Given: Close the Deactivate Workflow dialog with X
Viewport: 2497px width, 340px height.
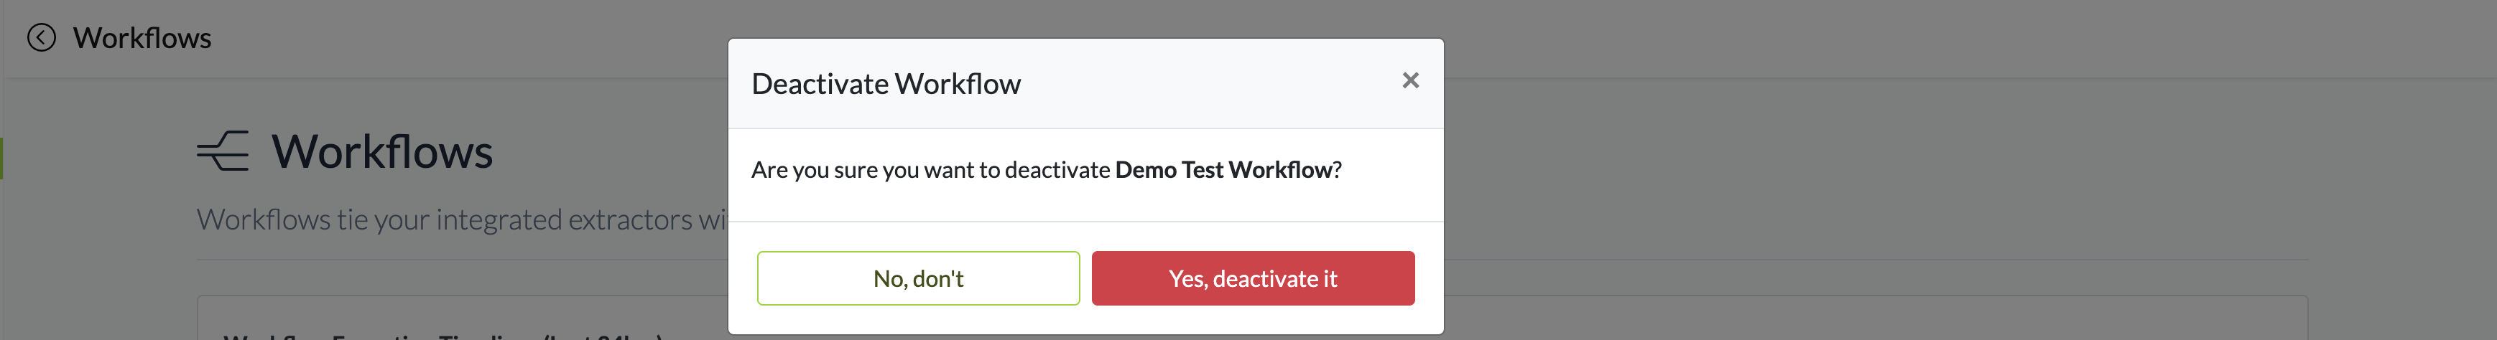Looking at the screenshot, I should coord(1410,80).
